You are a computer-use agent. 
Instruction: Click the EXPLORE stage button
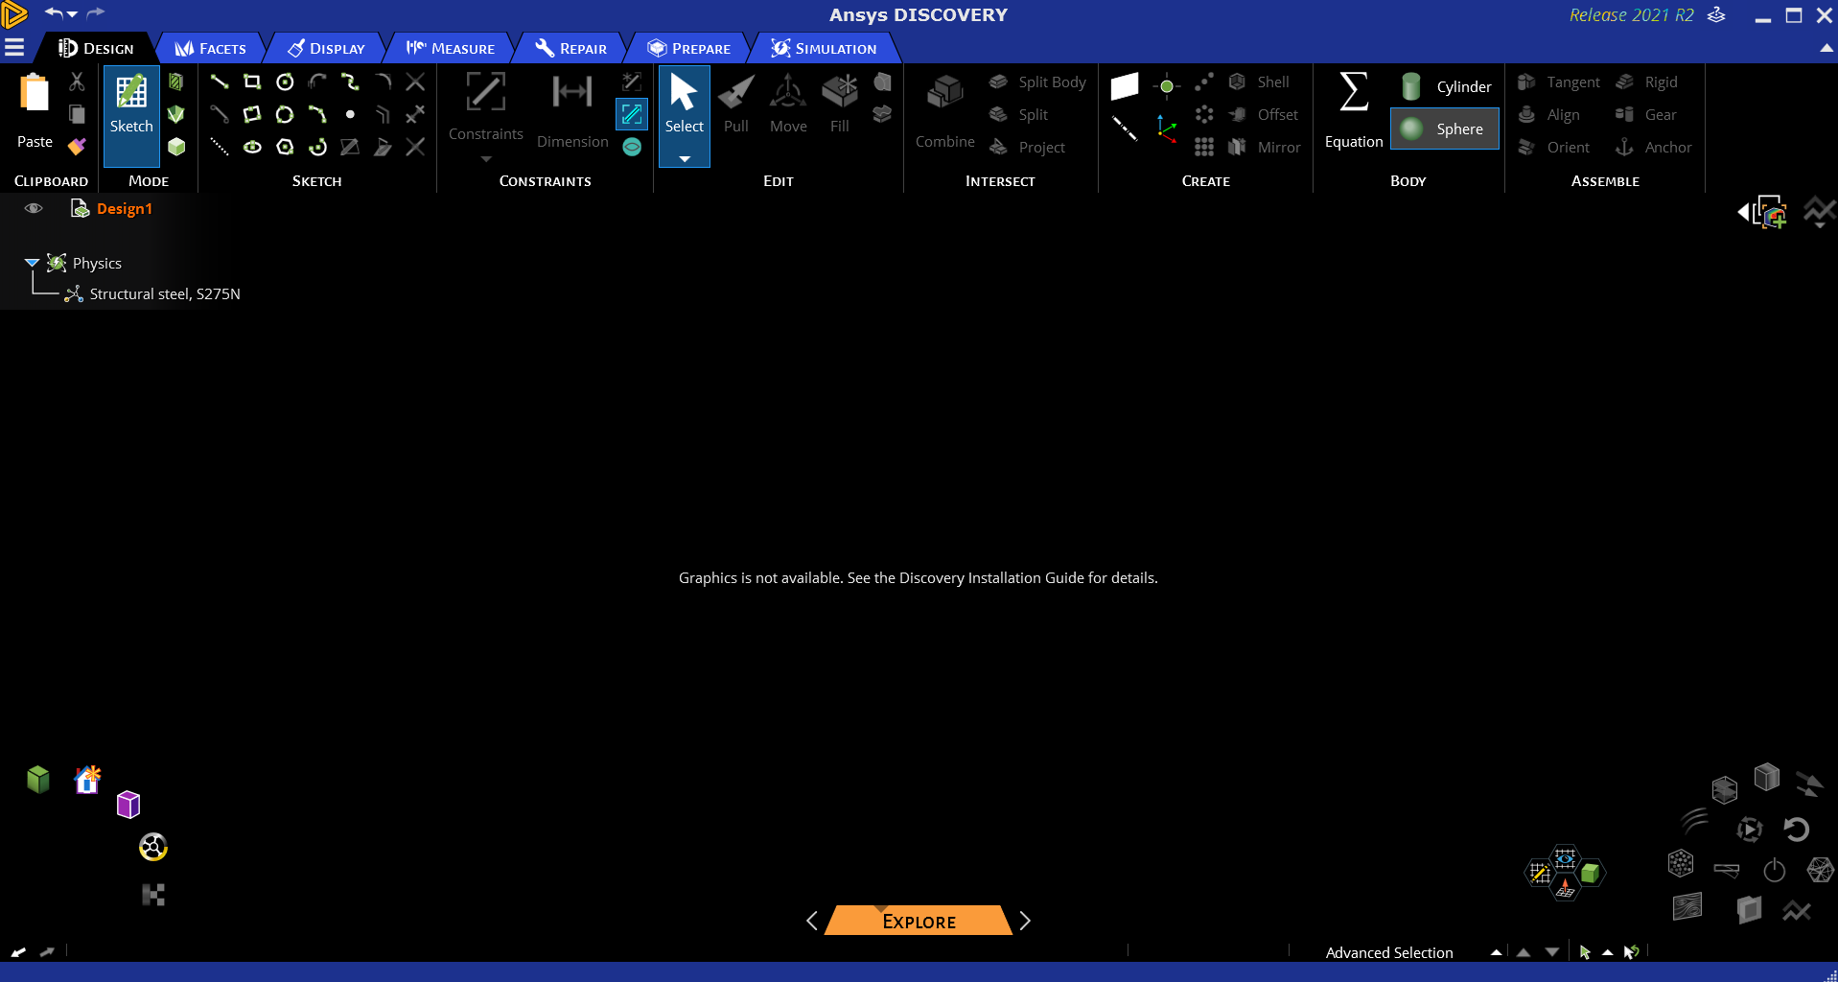(919, 921)
